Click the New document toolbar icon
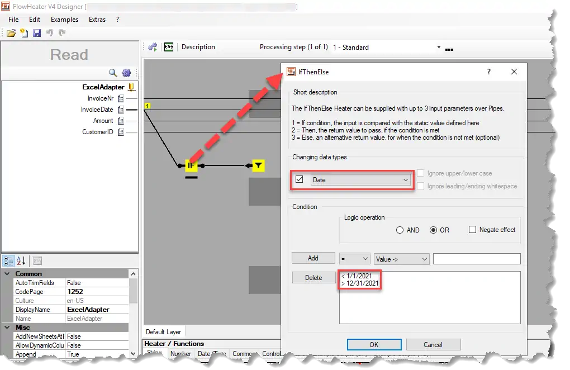Viewport: 570px width, 370px height. [x=23, y=34]
